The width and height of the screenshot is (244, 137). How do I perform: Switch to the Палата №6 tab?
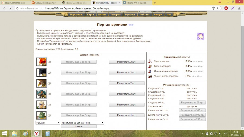click(137, 3)
